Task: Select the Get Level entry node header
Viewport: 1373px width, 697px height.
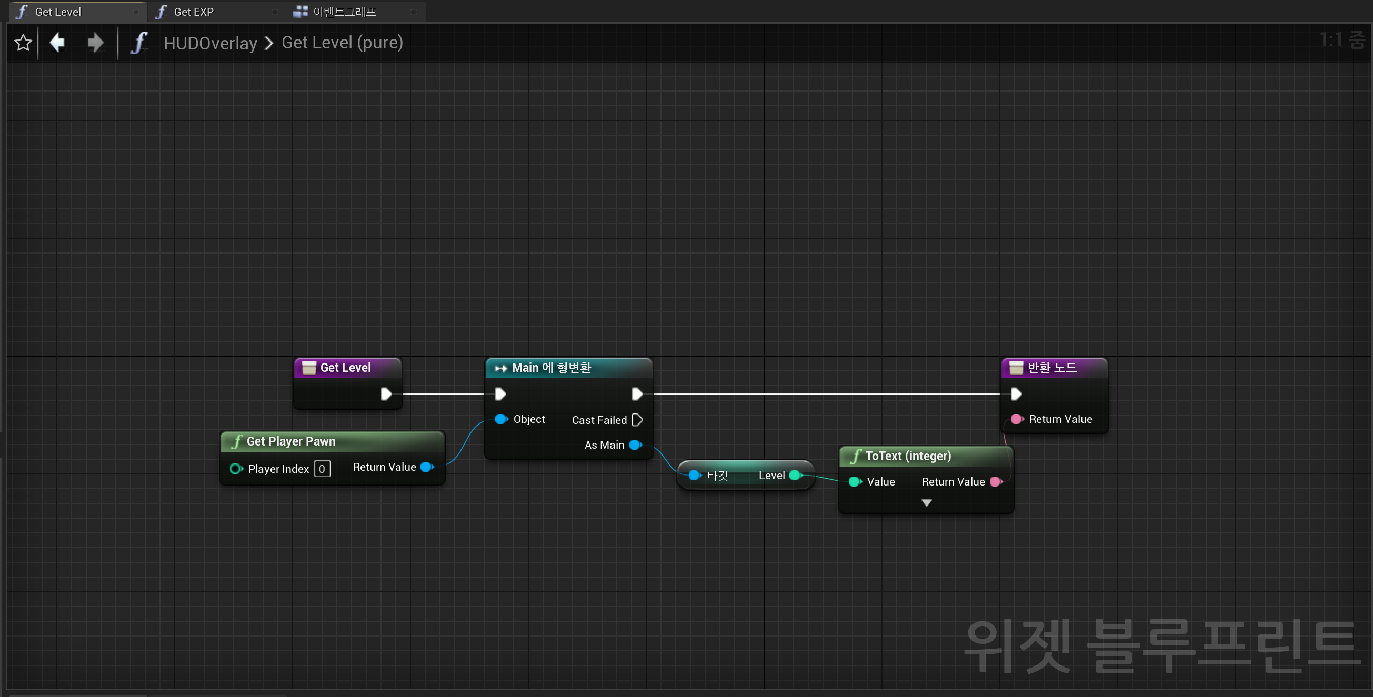Action: 347,368
